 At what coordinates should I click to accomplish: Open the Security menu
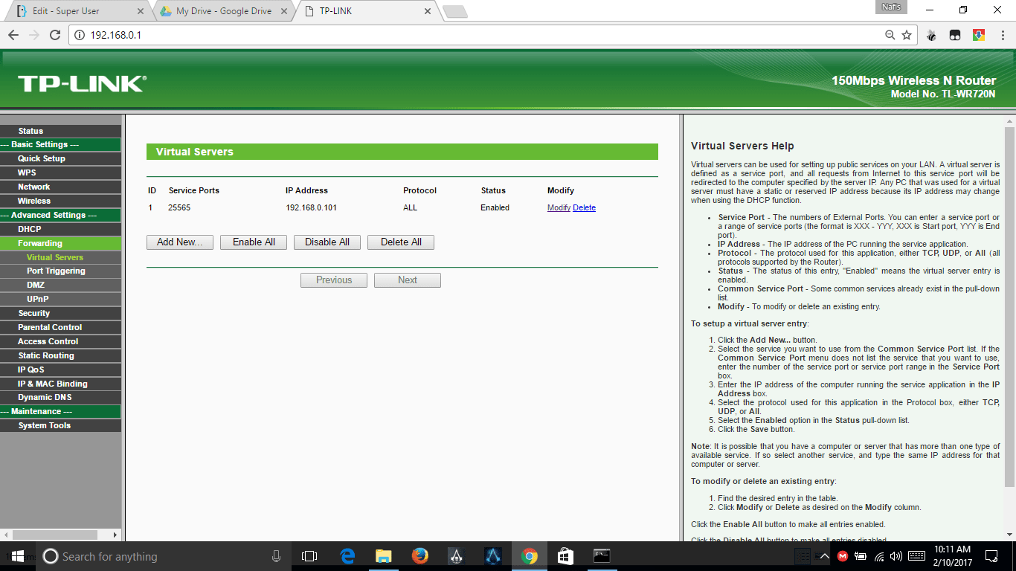(x=60, y=313)
